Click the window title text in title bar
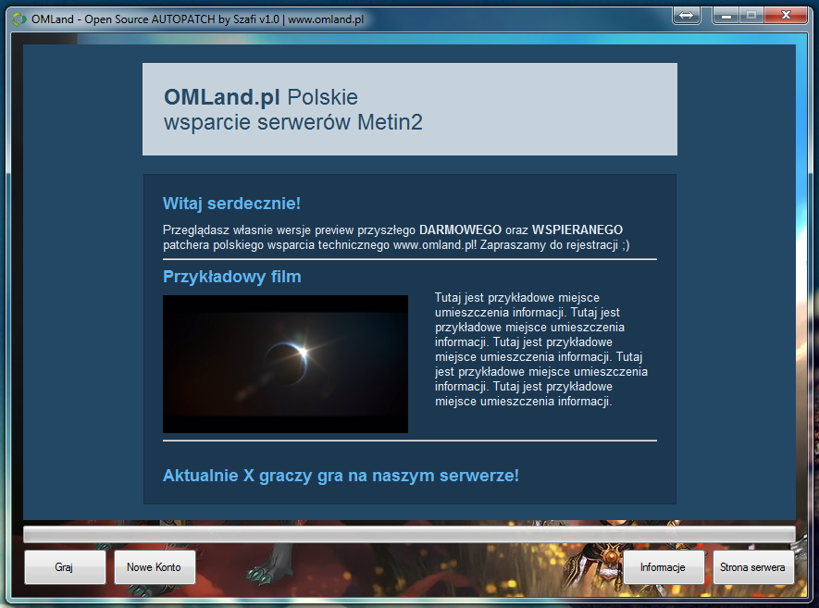 (197, 19)
